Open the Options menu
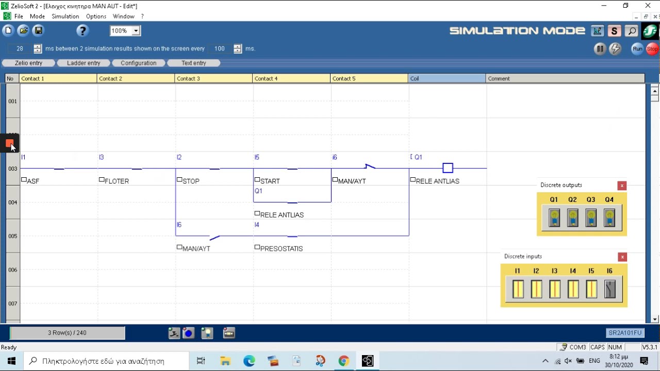Viewport: 660px width, 371px height. [x=96, y=16]
